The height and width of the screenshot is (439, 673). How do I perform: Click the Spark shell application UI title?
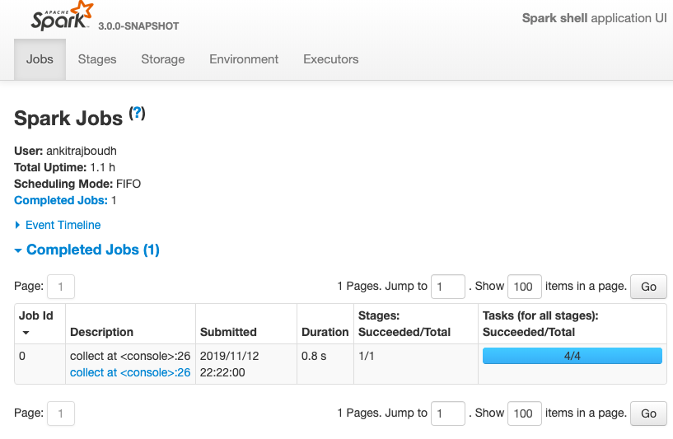click(x=595, y=18)
